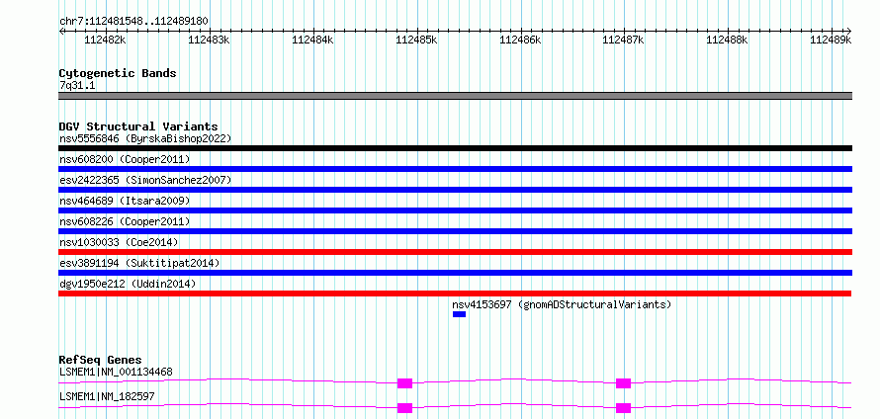Click the small blue nsv4153697 variant block
The width and height of the screenshot is (880, 419).
click(459, 314)
